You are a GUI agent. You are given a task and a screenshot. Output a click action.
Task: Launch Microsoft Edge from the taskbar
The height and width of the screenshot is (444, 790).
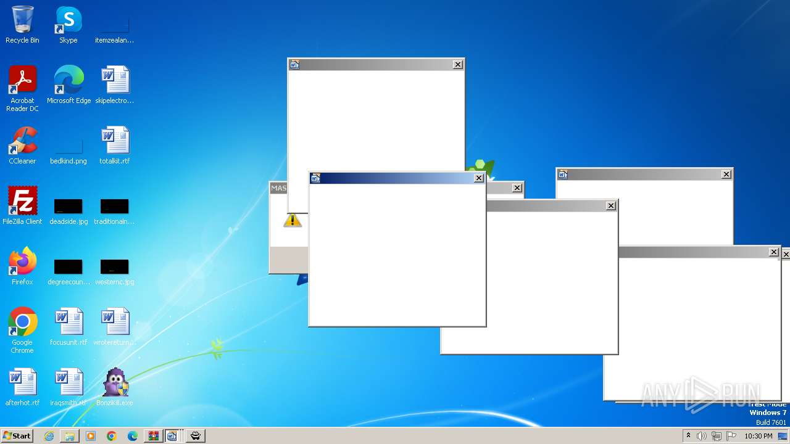133,436
